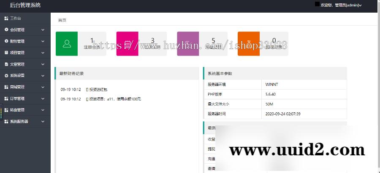Image resolution: width=380 pixels, height=173 pixels.
Task: Select the 财务管理 menu label
Action: (17, 41)
